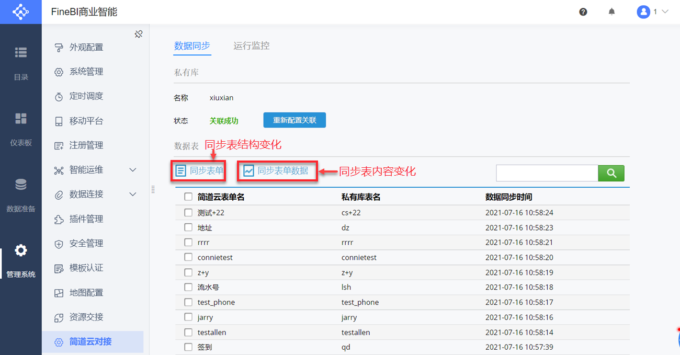Check the 流水号 row checkbox

[x=188, y=287]
